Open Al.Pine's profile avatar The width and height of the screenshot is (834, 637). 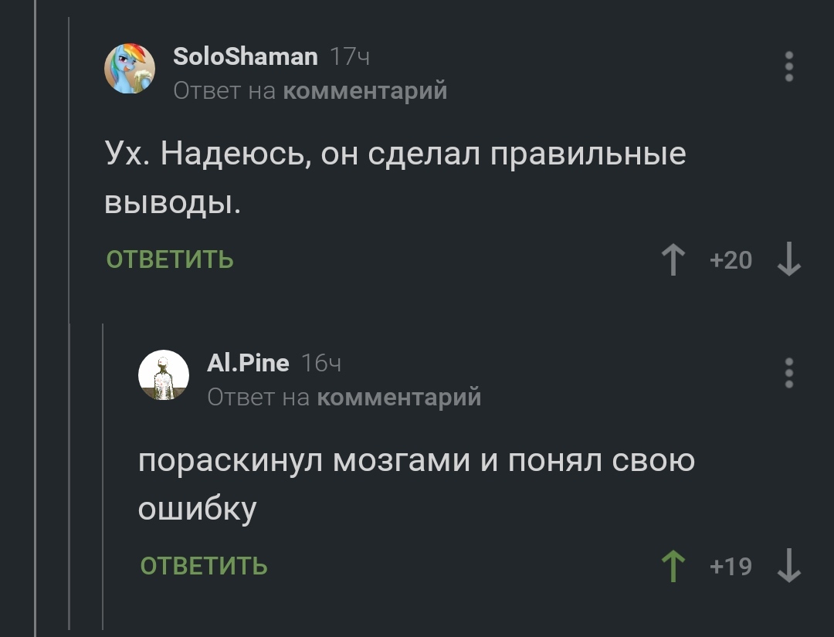point(164,374)
